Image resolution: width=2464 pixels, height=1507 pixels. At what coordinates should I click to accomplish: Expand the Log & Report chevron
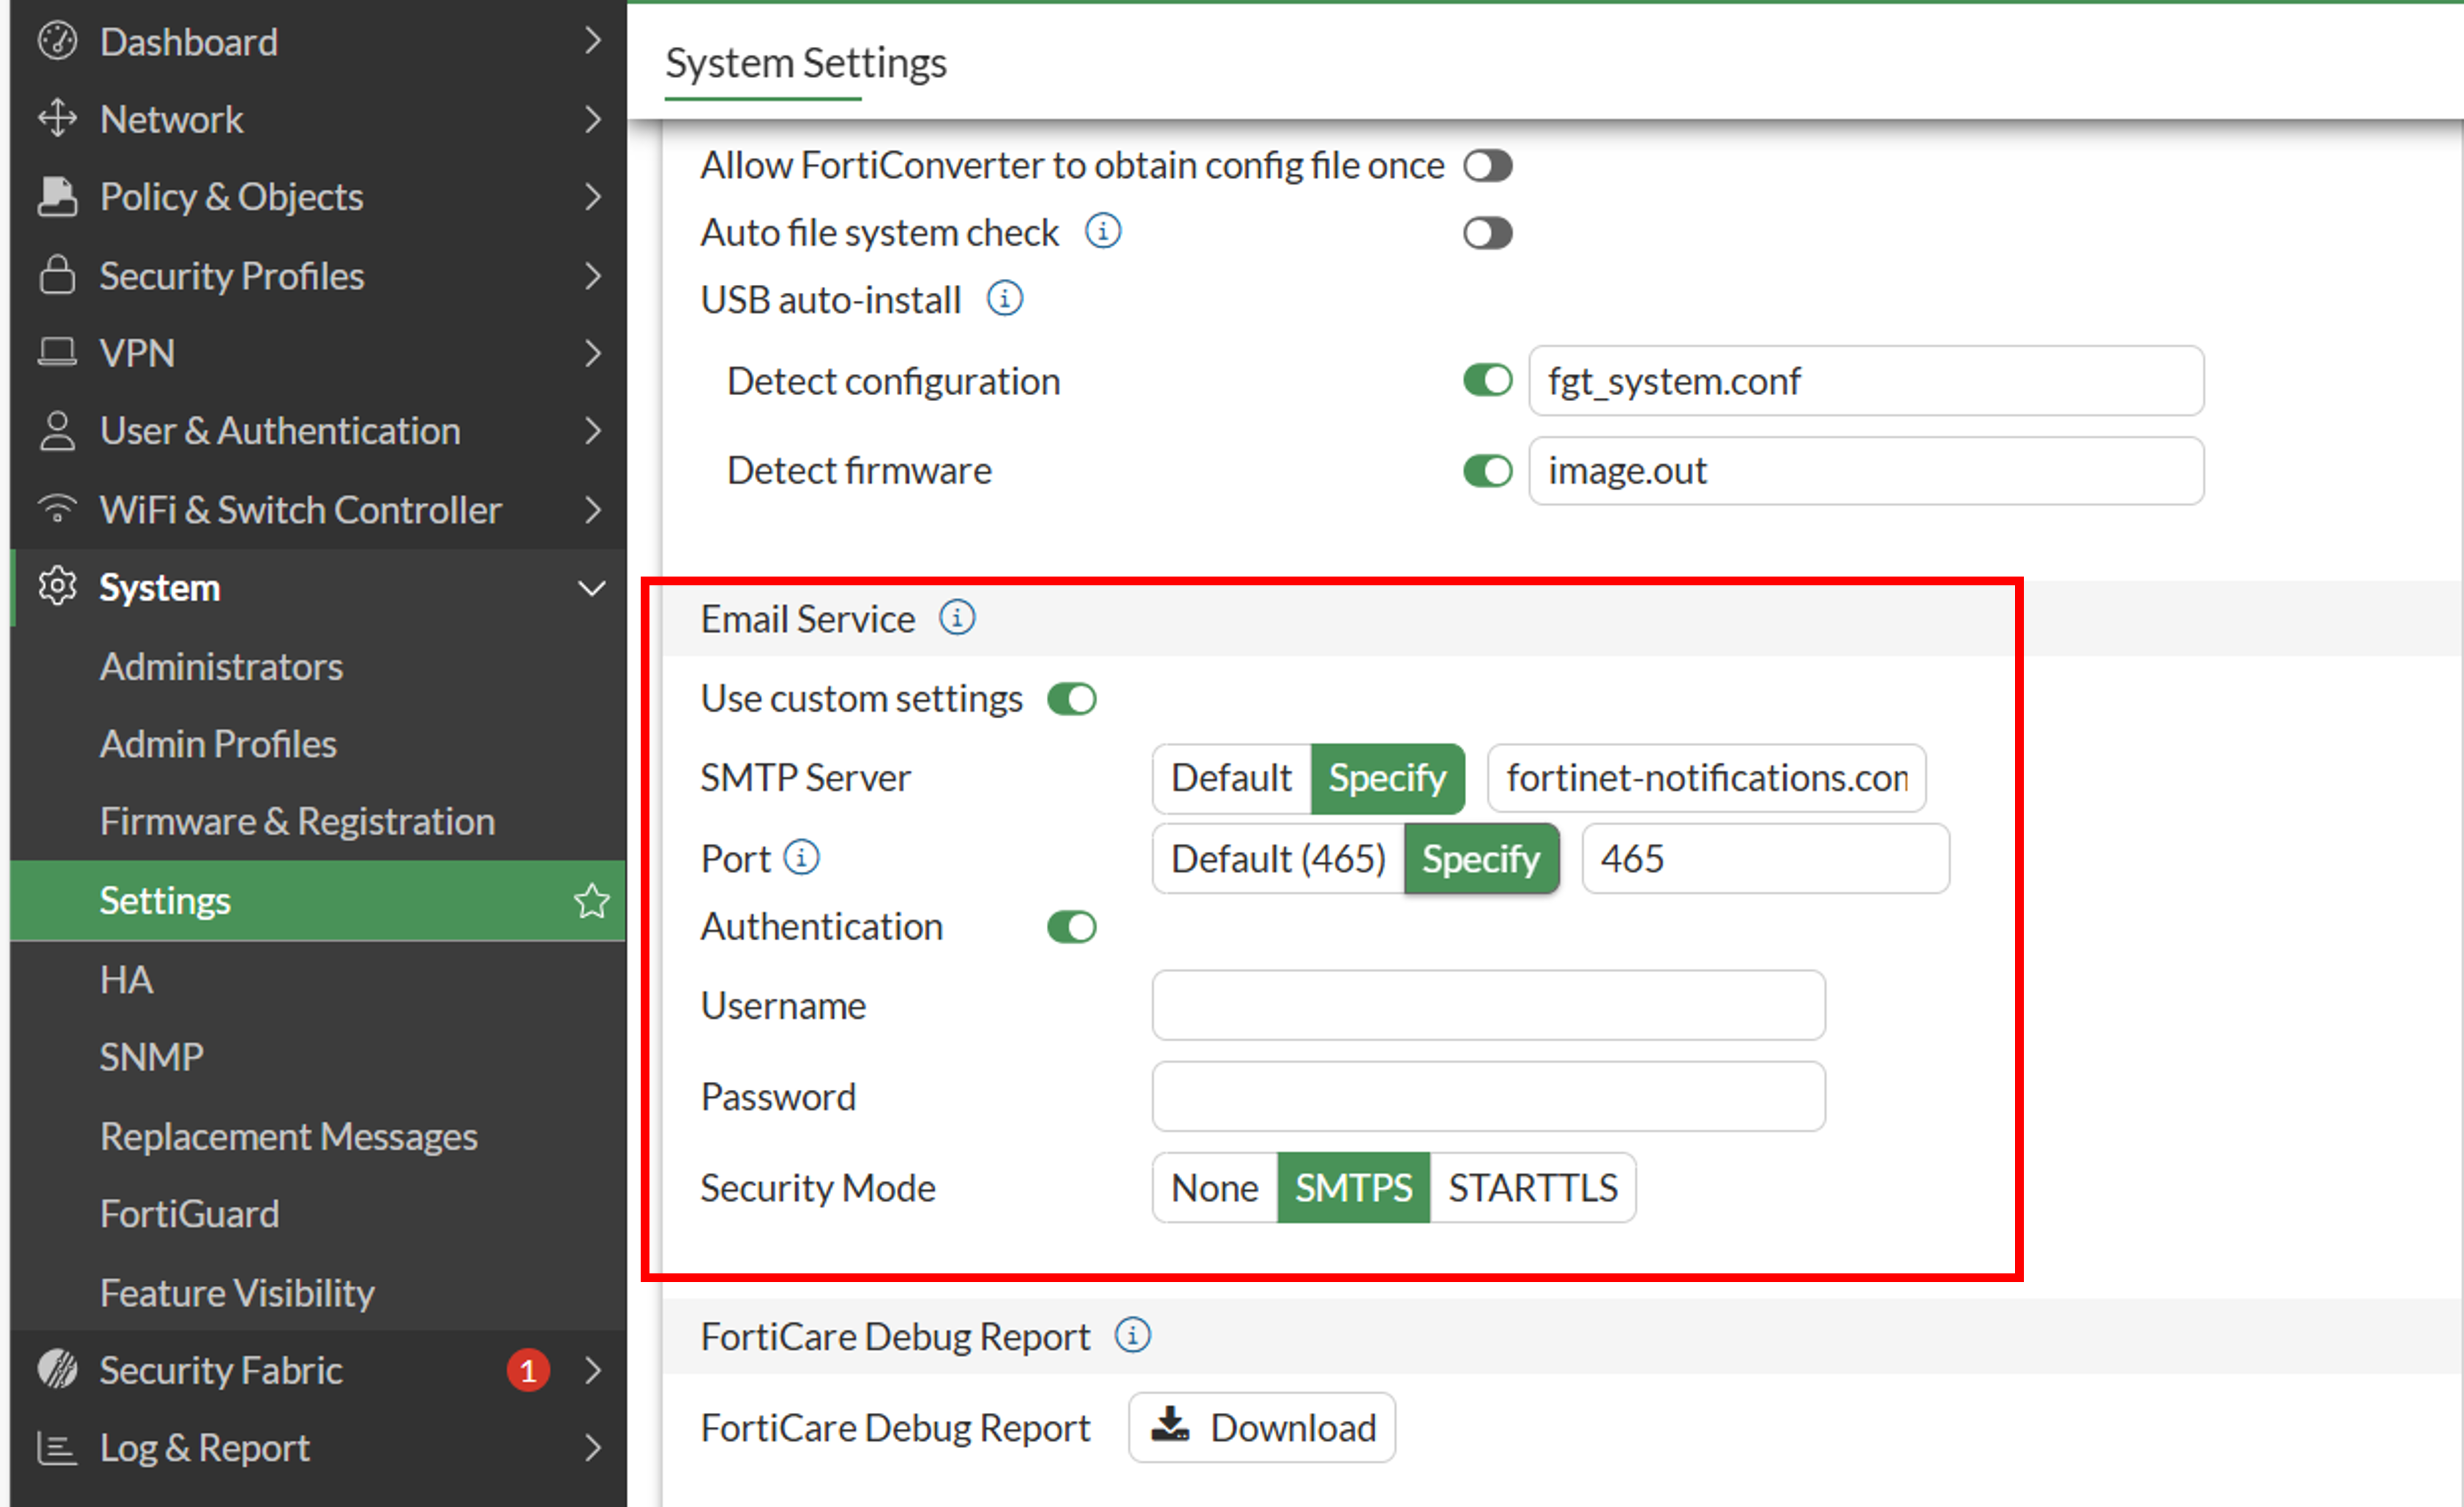(592, 1447)
